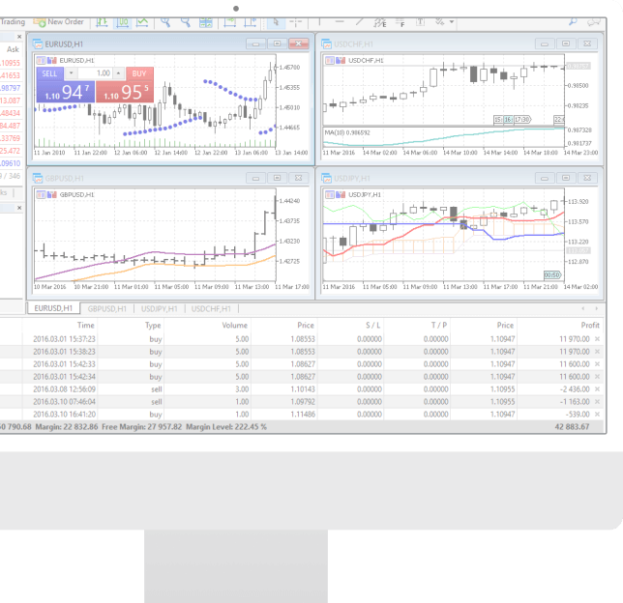Close the 15:37:23 buy position
The width and height of the screenshot is (623, 603).
tap(597, 339)
